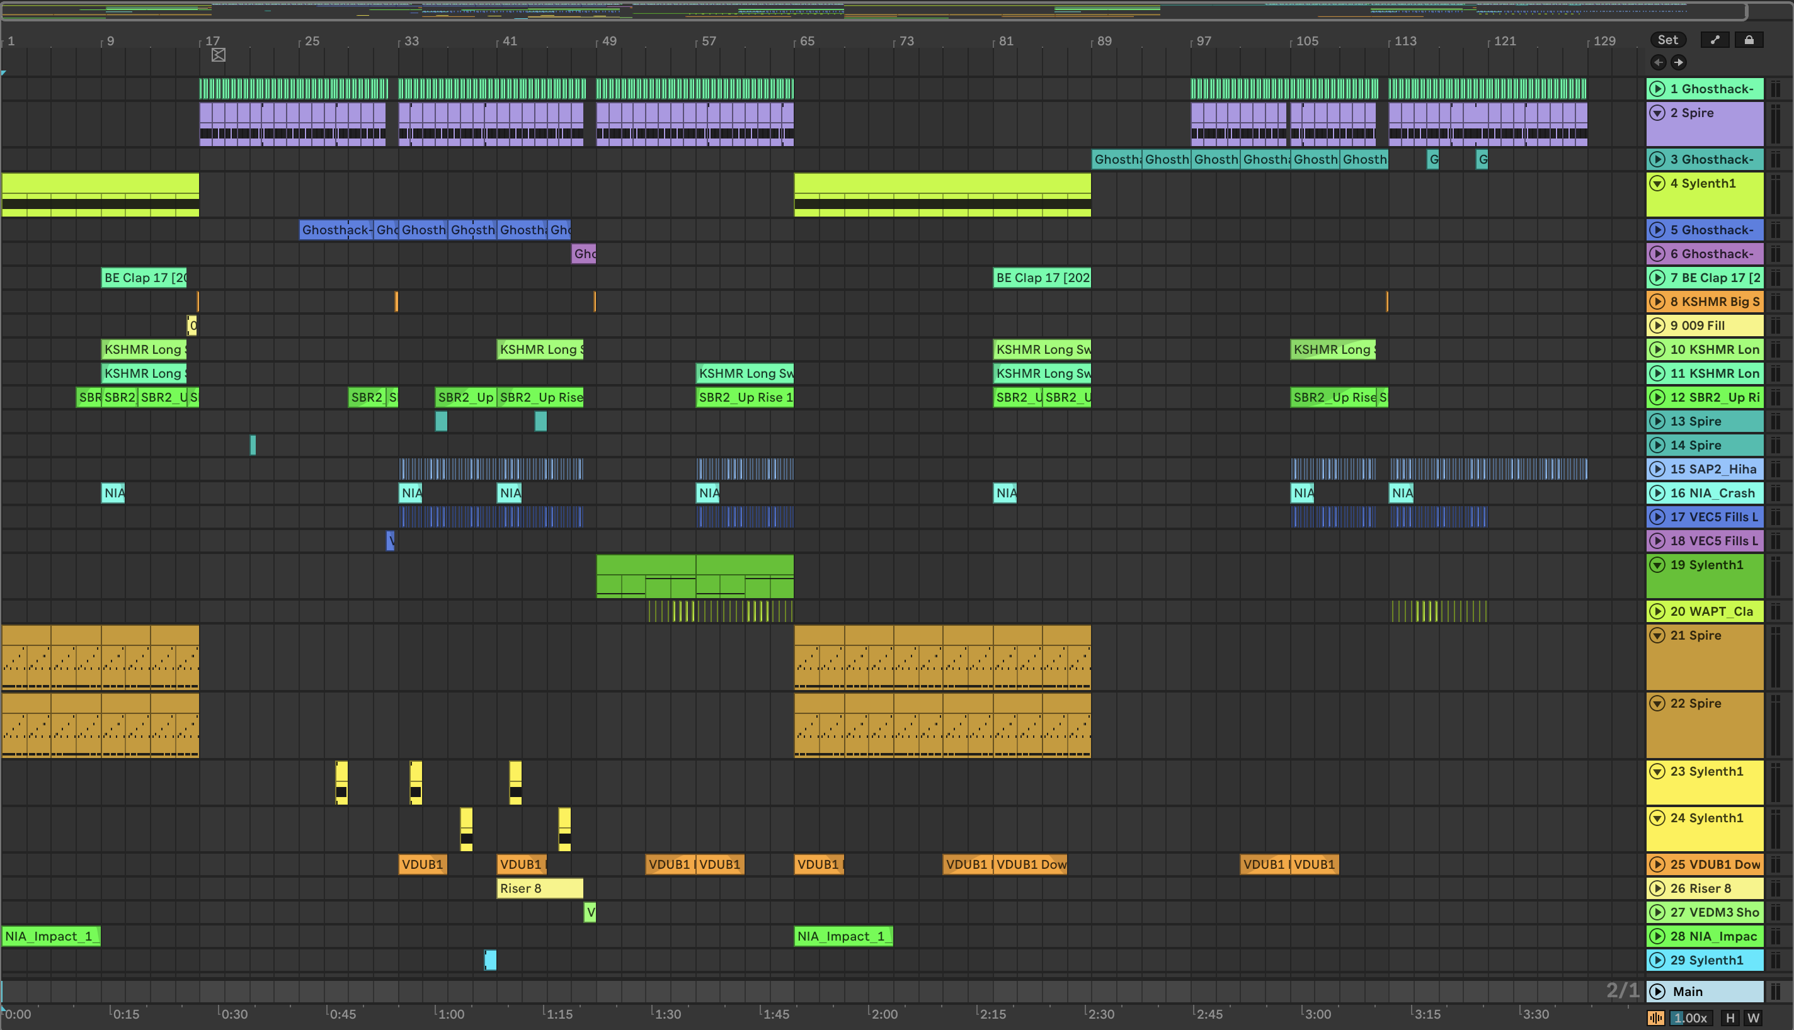Select the first VDUB1 clip at bar 33
The height and width of the screenshot is (1030, 1794).
point(423,864)
